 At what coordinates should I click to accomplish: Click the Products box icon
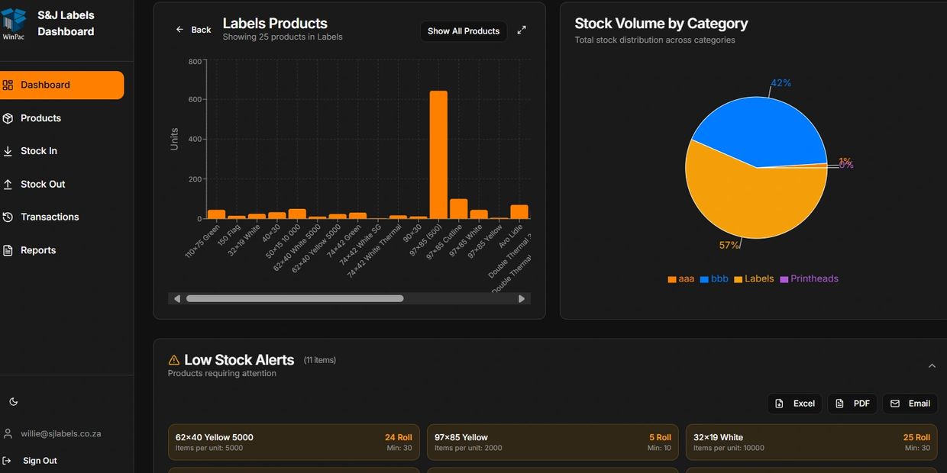8,118
